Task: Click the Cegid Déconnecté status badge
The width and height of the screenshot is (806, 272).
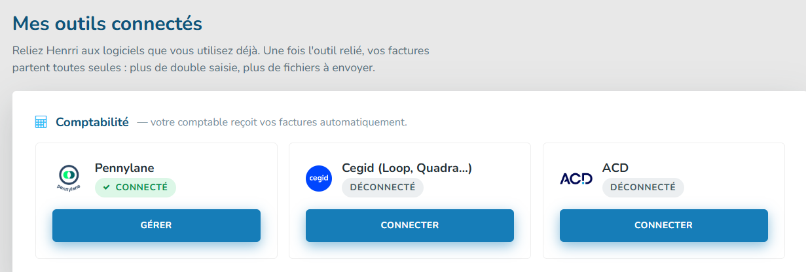Action: pos(383,188)
